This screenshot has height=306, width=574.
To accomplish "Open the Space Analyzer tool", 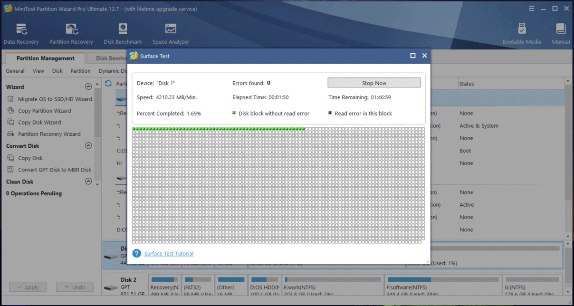I will click(x=171, y=34).
